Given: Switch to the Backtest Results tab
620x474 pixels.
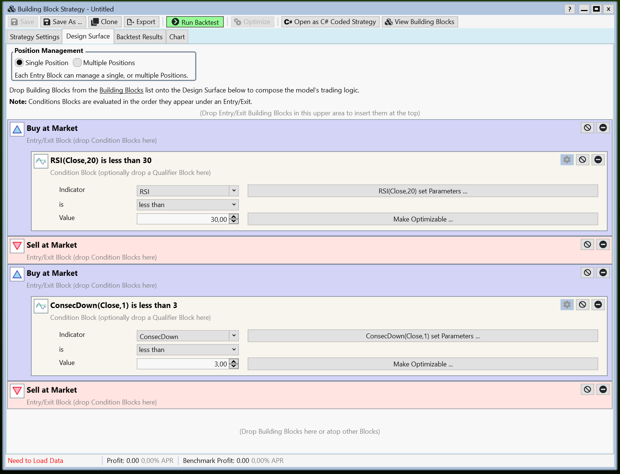Looking at the screenshot, I should (139, 37).
